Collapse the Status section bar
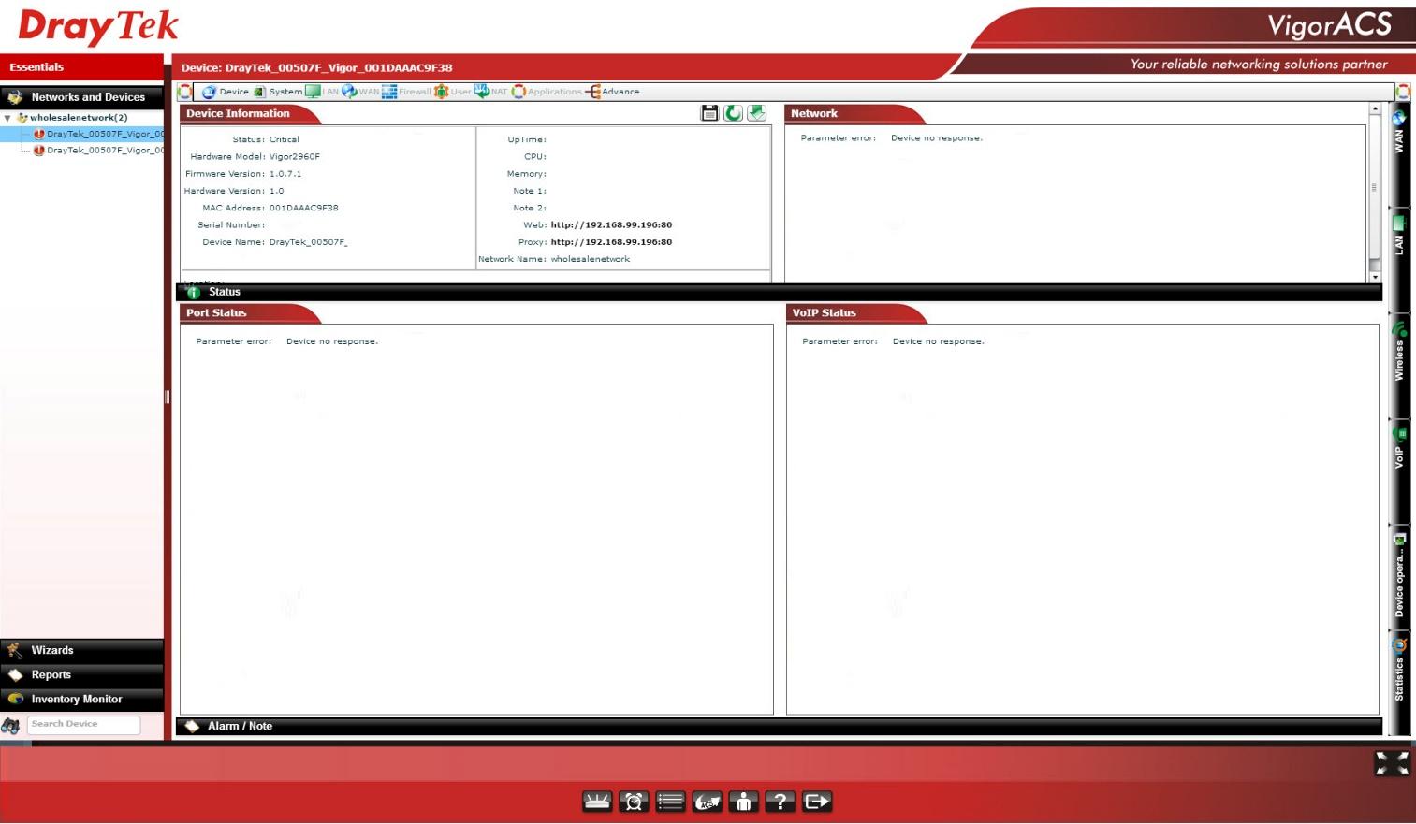 coord(779,292)
